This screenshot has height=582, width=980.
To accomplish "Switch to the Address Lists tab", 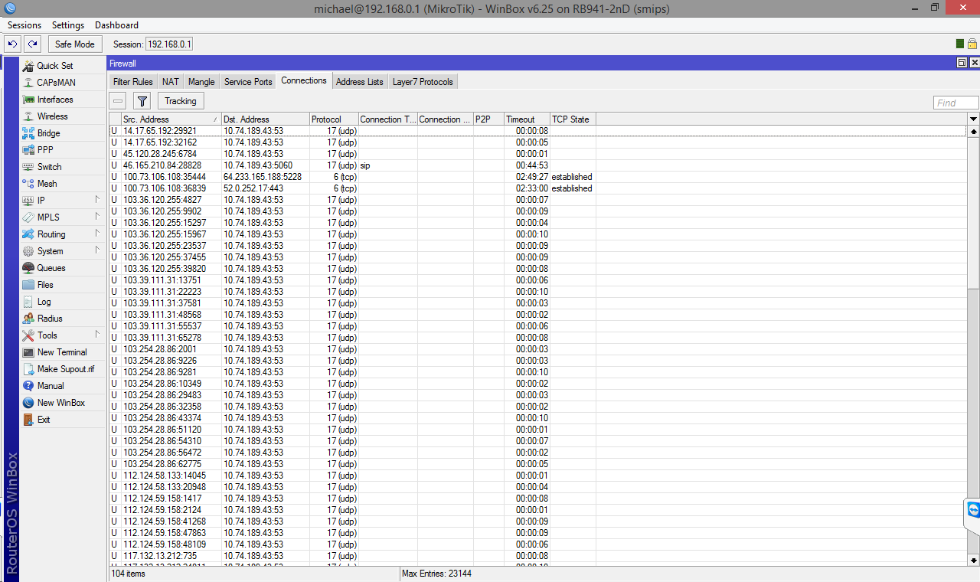I will click(x=360, y=82).
